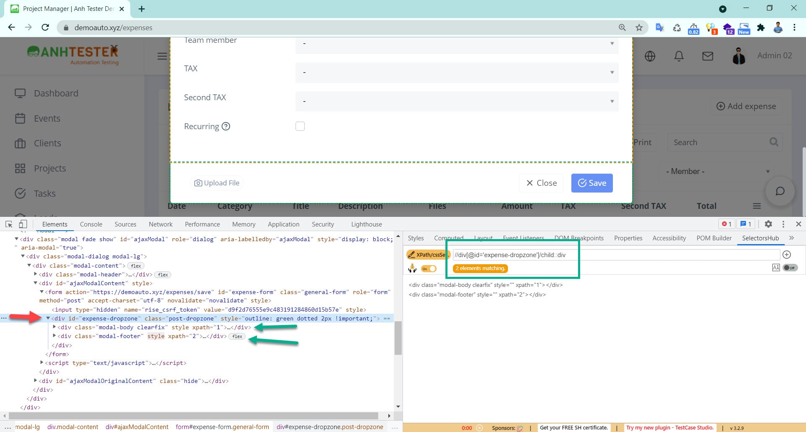The width and height of the screenshot is (806, 432).
Task: Click the Elements panel vertical scrollbar thumb
Action: pyautogui.click(x=398, y=338)
